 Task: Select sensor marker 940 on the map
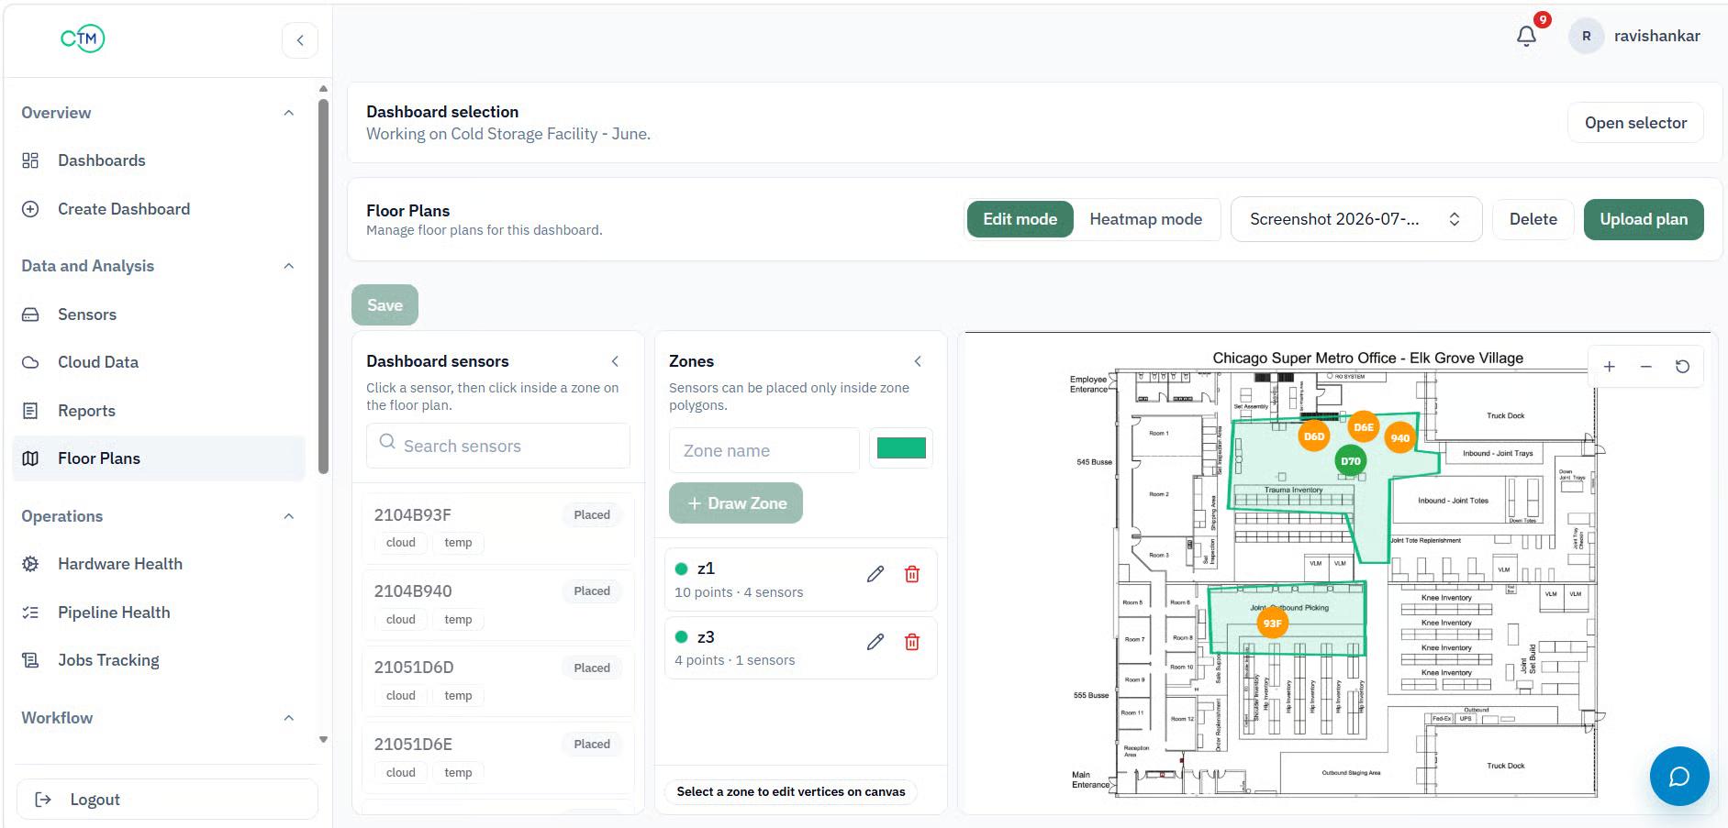point(1400,438)
